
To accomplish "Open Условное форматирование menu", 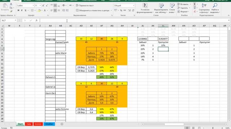I will point(145,8).
